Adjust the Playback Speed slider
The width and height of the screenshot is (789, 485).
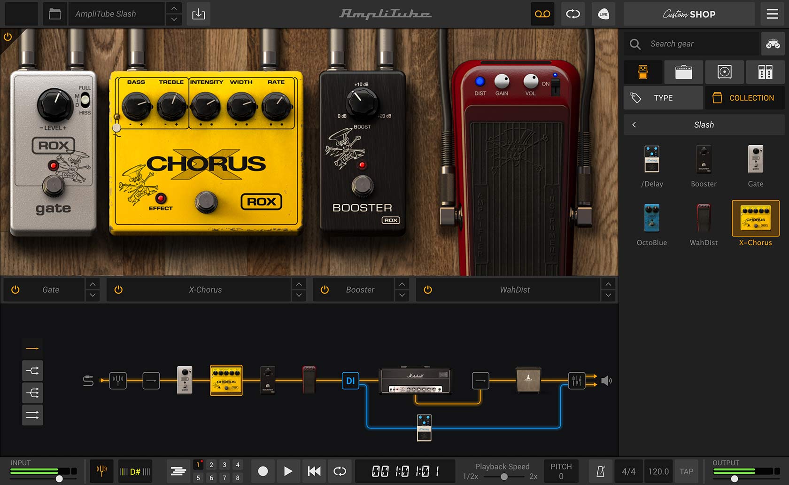click(504, 477)
